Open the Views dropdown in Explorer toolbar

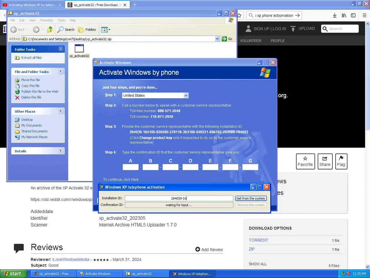coord(106,30)
